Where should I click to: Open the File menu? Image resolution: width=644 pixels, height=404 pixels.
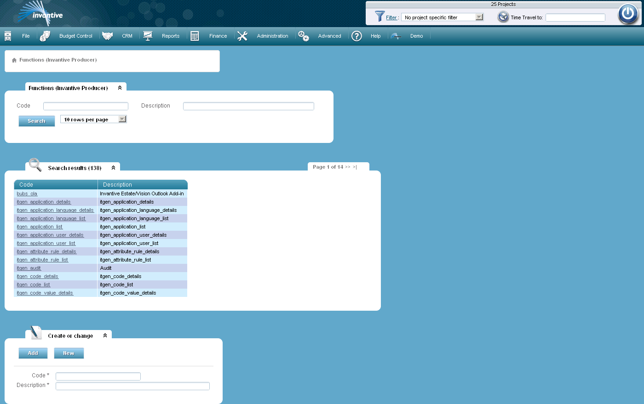pyautogui.click(x=25, y=35)
